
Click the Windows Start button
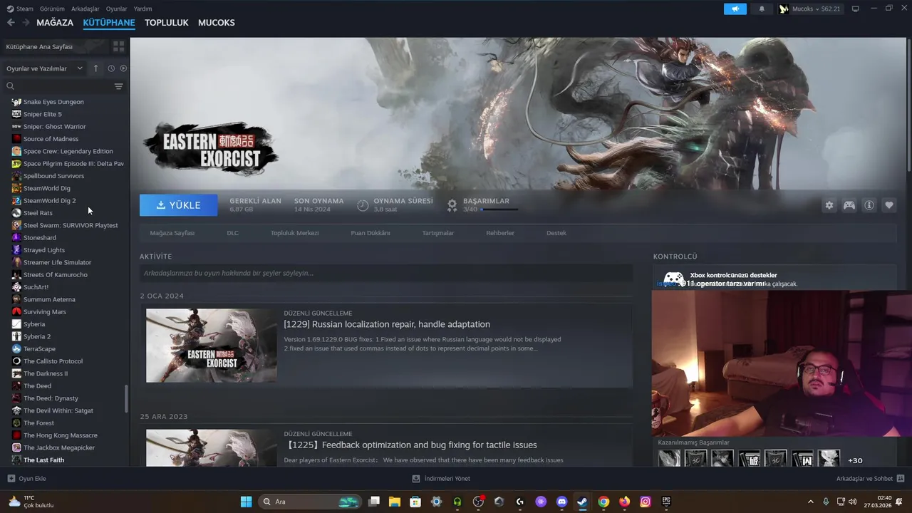point(246,502)
